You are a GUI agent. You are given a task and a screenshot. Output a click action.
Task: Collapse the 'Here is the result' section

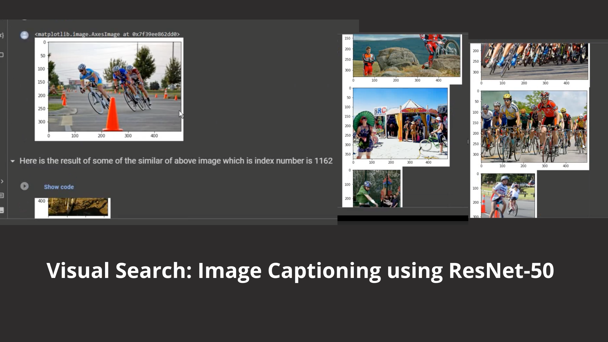point(12,161)
